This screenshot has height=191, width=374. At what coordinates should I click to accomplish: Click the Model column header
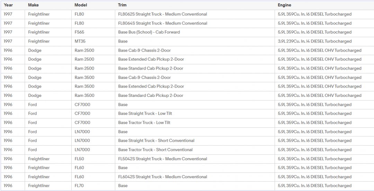[81, 5]
